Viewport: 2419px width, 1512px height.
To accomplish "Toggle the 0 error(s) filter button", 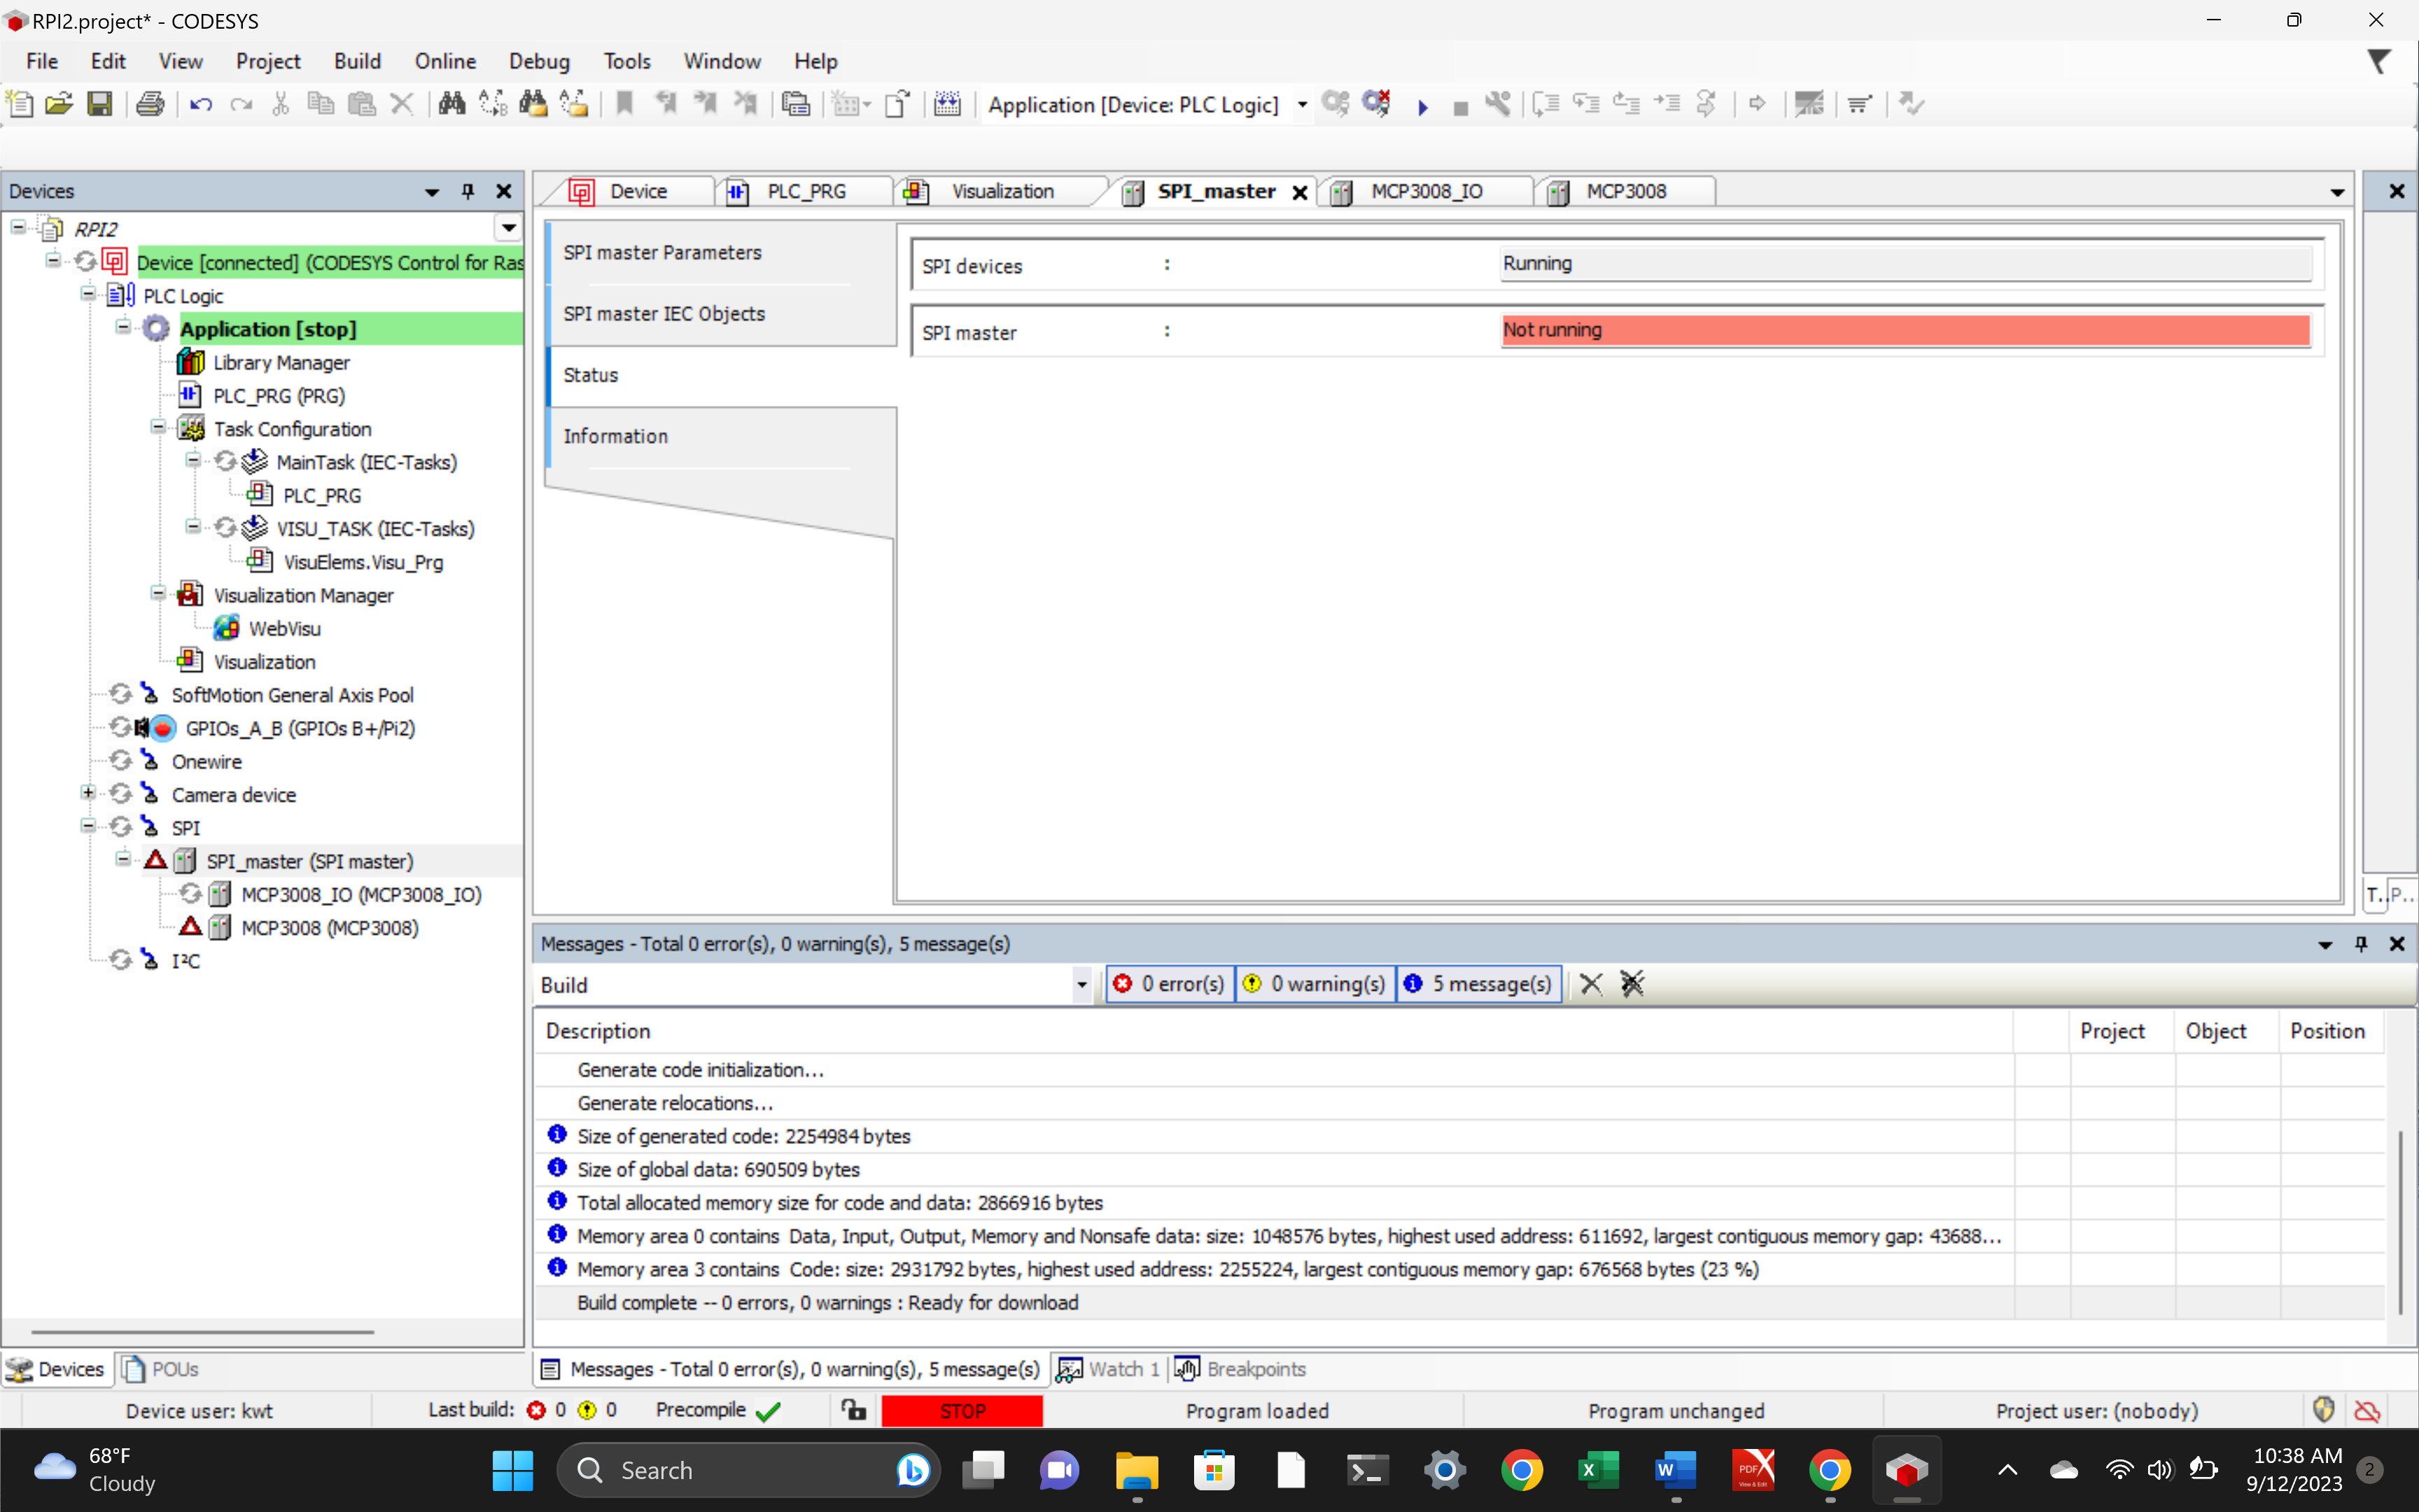I will point(1170,984).
